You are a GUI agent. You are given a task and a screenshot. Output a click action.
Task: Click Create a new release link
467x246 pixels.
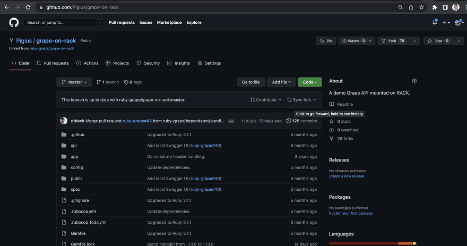click(347, 176)
